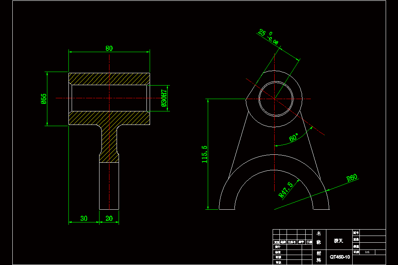Select the R60 outer radius label
398x265 pixels.
coord(352,178)
